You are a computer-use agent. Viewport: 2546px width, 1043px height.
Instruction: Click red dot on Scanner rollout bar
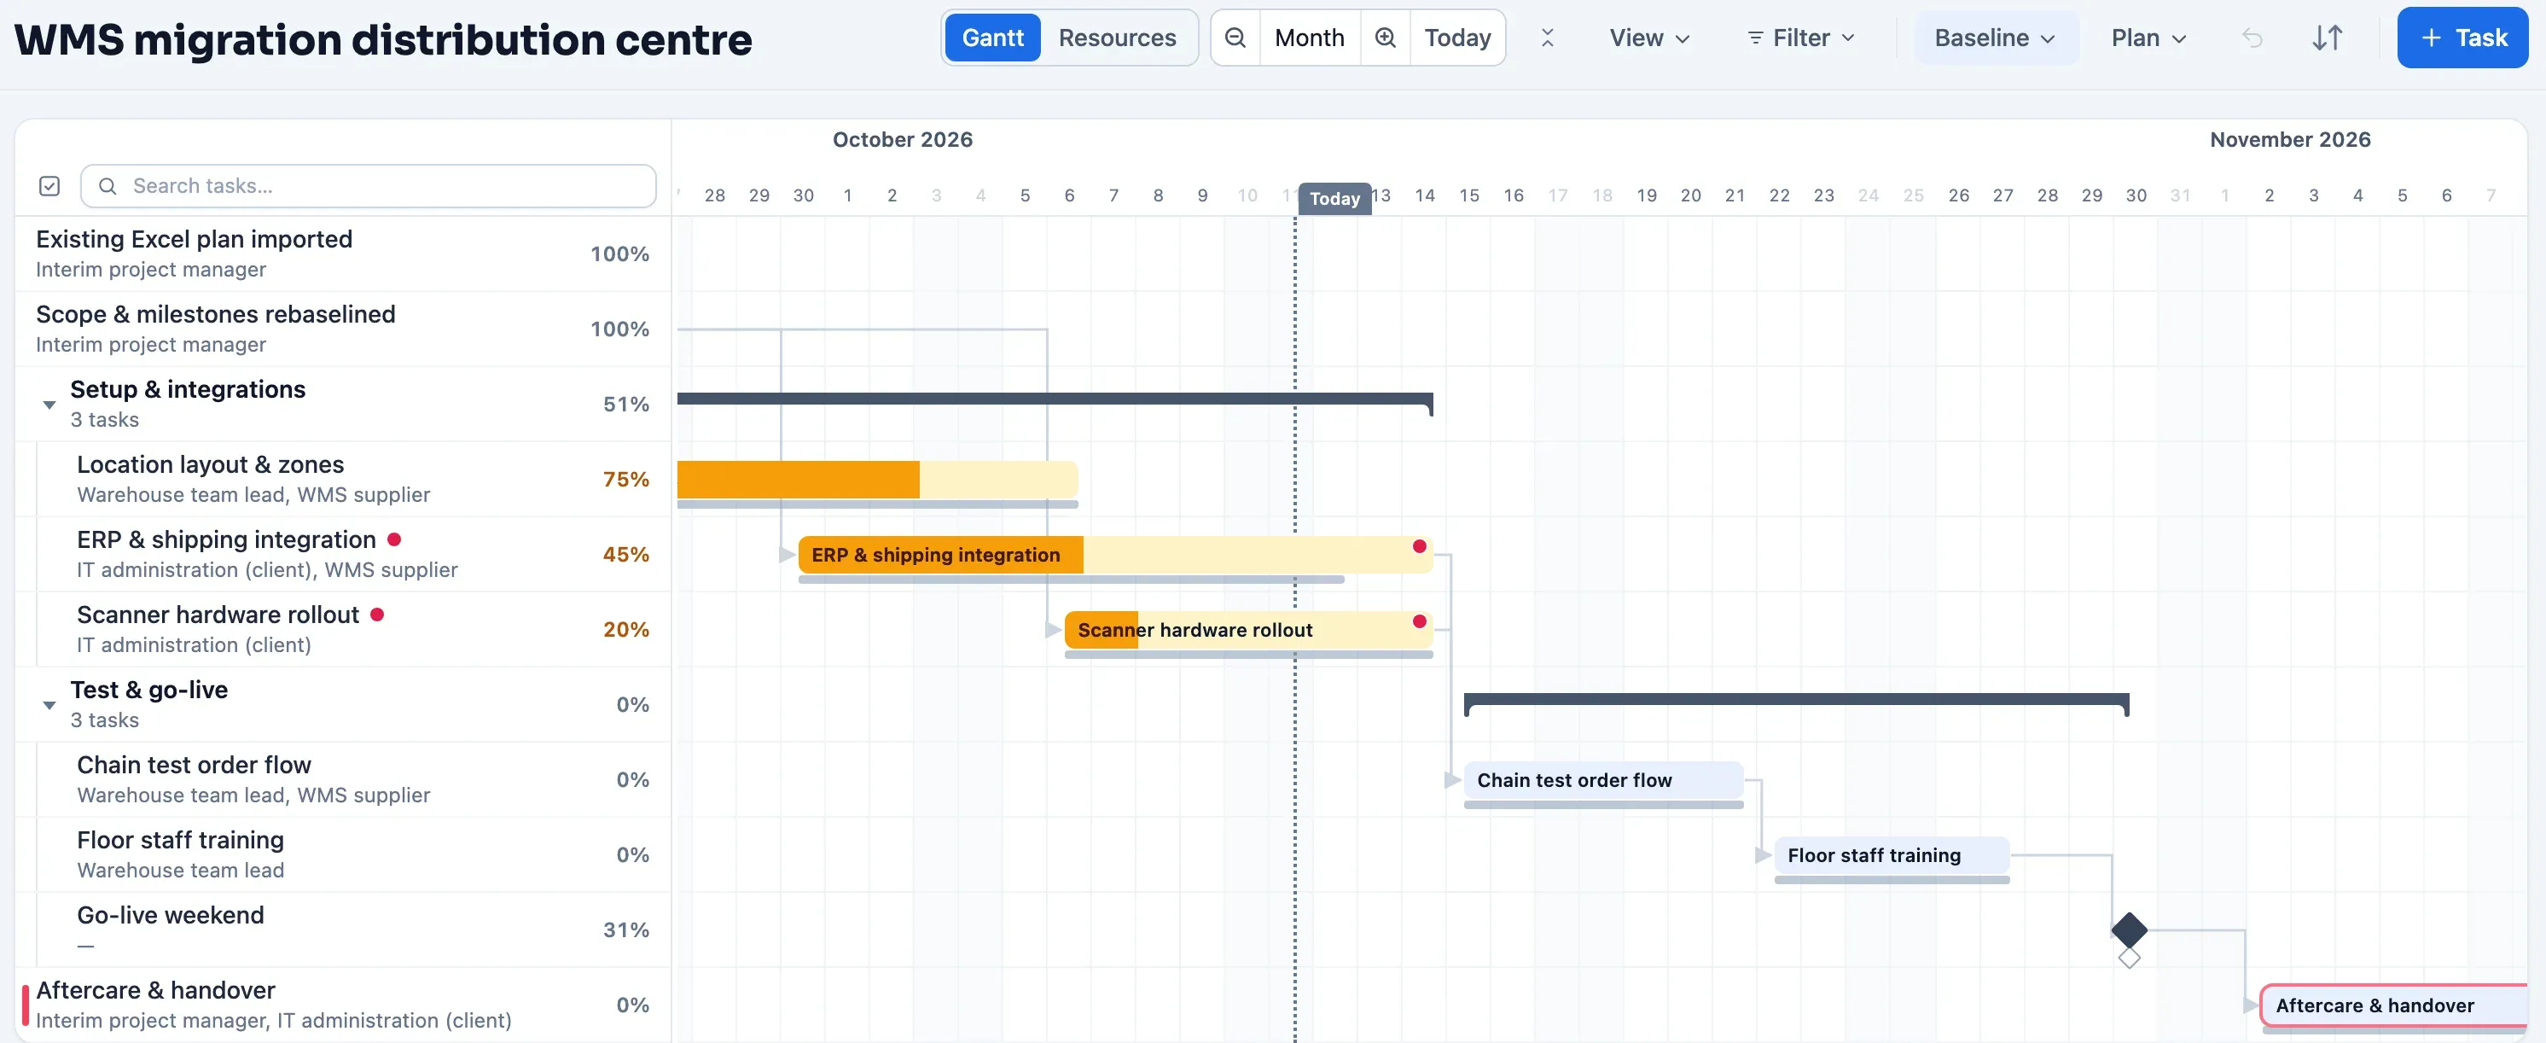(x=1419, y=621)
